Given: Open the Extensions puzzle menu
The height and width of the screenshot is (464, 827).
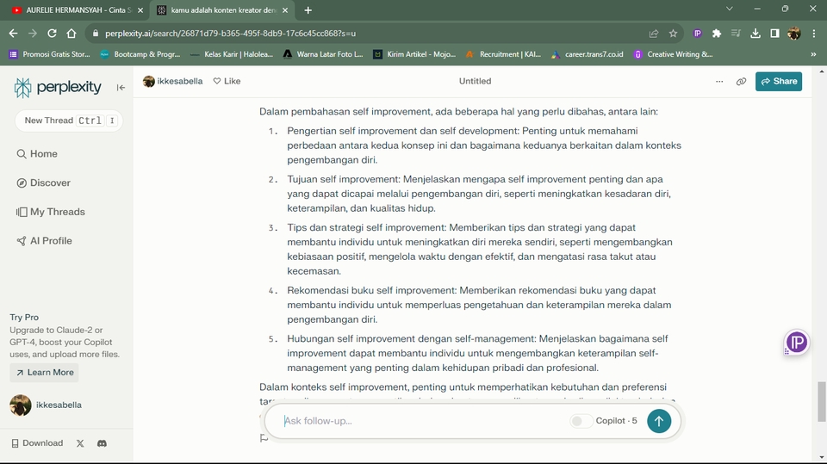Looking at the screenshot, I should (716, 34).
